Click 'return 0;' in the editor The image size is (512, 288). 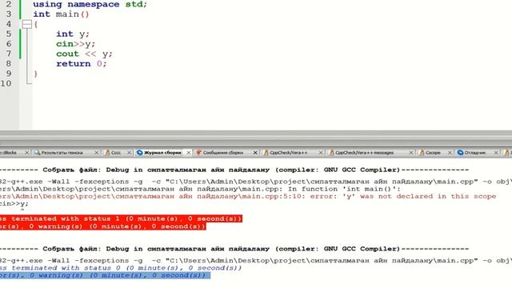point(82,64)
